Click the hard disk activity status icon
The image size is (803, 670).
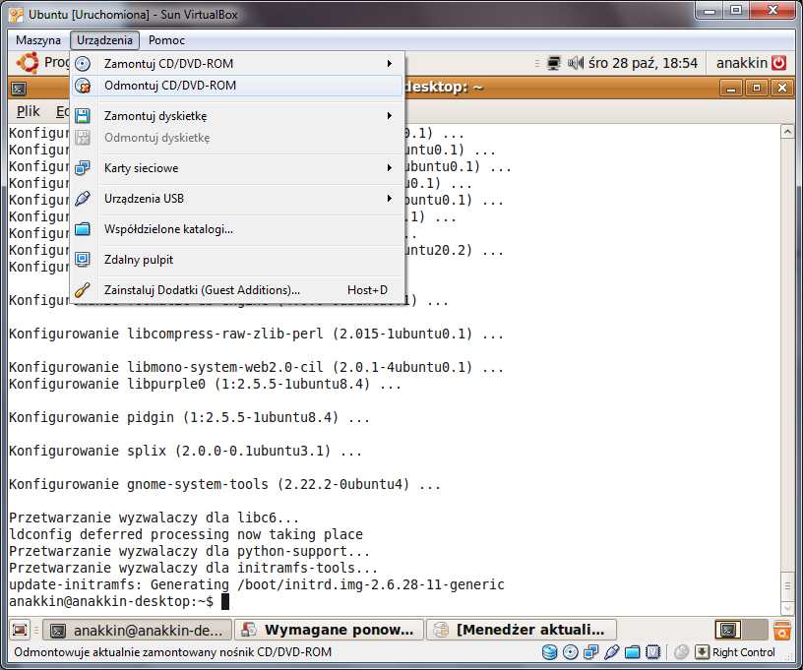pyautogui.click(x=549, y=652)
